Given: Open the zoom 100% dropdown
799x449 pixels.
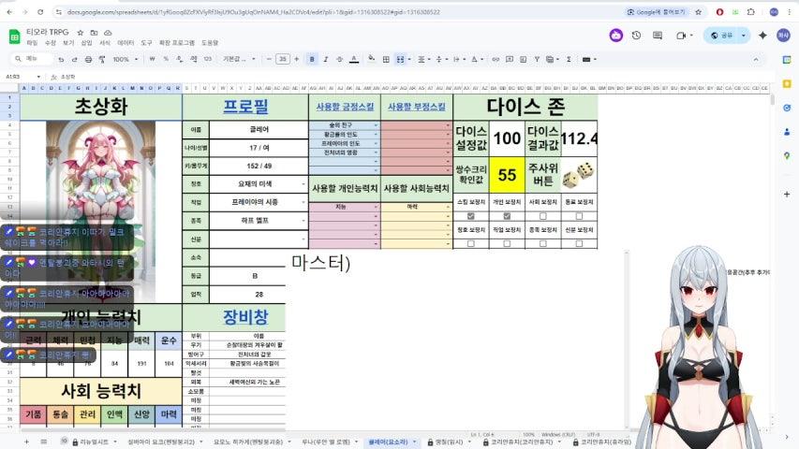Looking at the screenshot, I should [125, 60].
